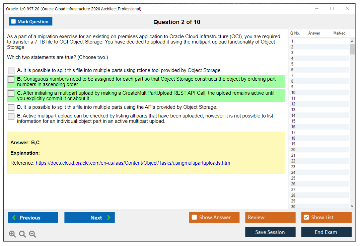Go to the Previous question
Viewport: 360px width, 246px height.
pyautogui.click(x=33, y=217)
